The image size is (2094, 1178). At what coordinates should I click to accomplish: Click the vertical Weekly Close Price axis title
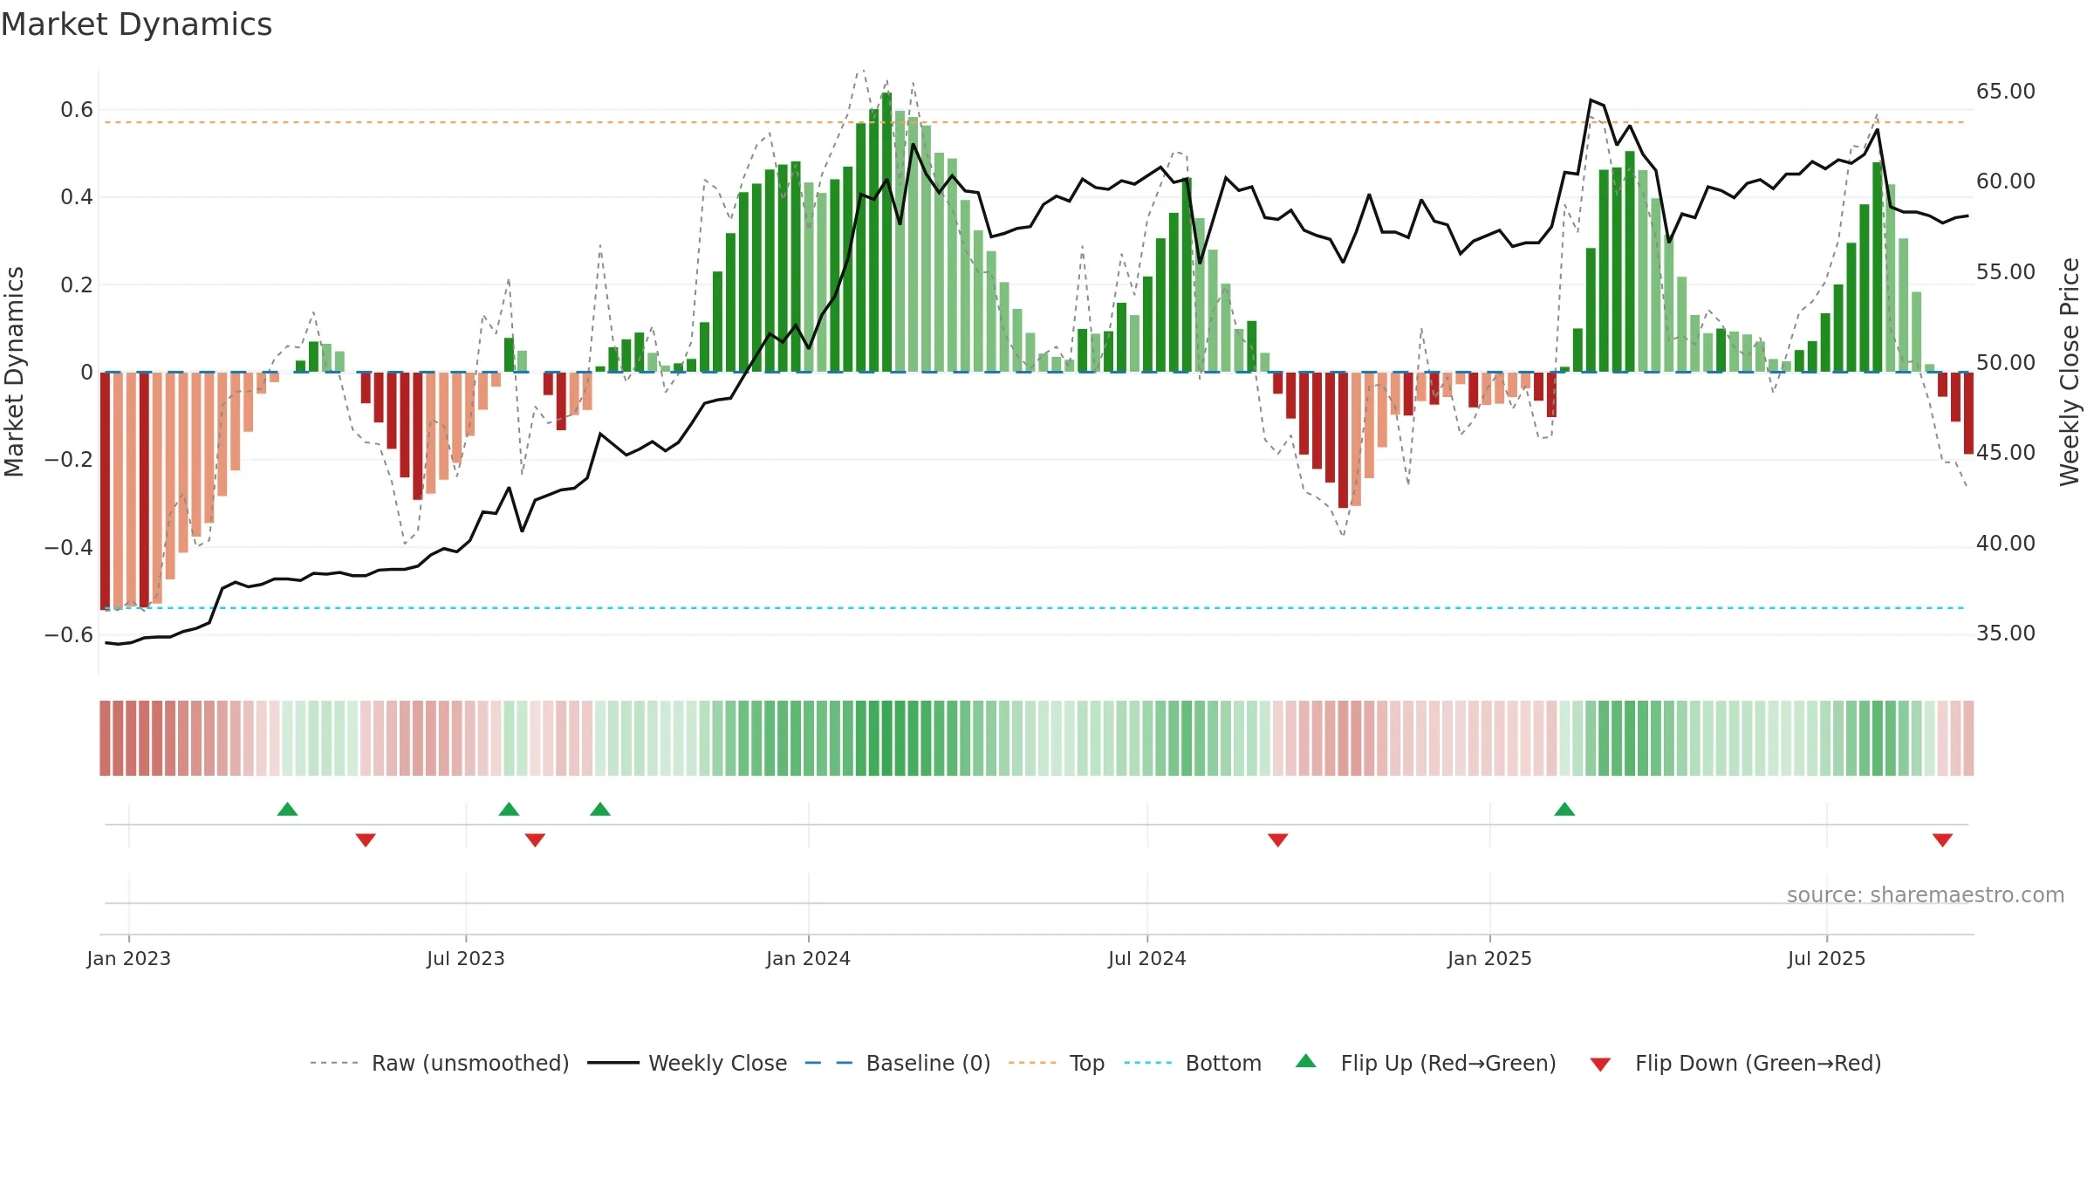[2070, 372]
